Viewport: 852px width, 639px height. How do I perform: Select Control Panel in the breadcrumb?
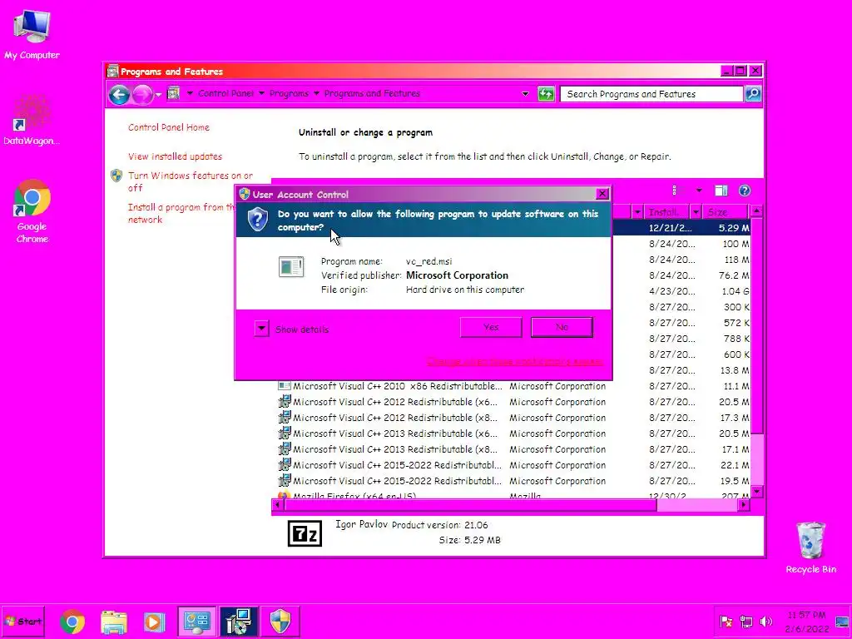226,93
